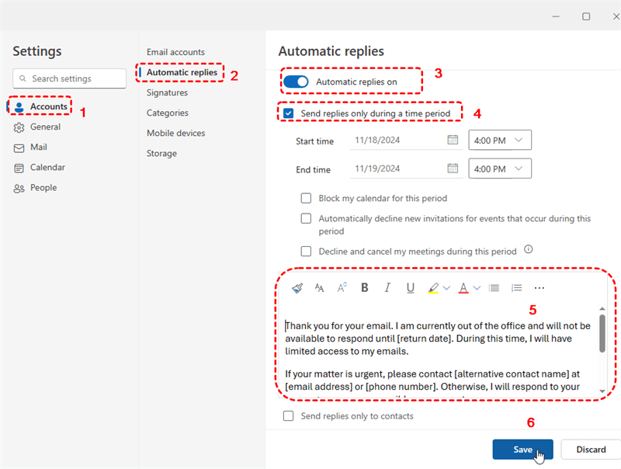Go to General settings category
Screen dimensions: 621x469
(x=45, y=127)
